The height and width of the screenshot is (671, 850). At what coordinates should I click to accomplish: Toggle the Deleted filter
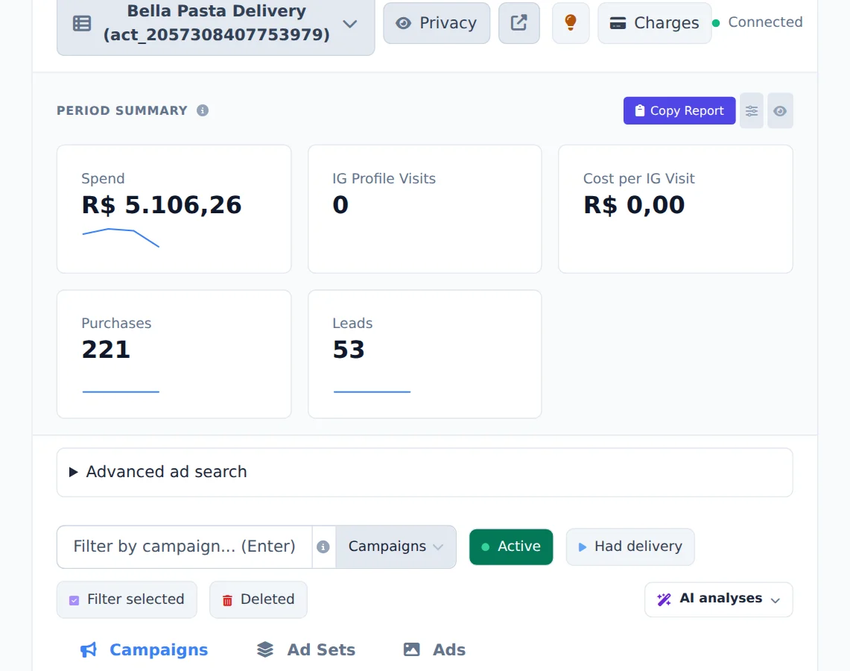pos(259,599)
